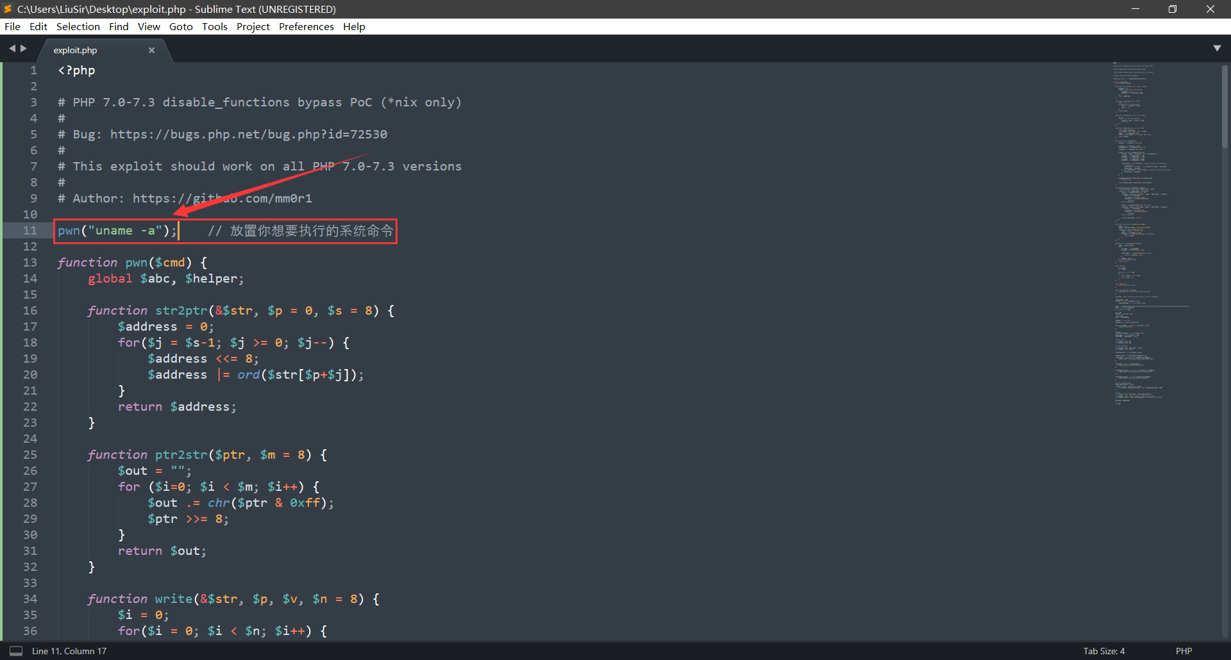The image size is (1231, 660).
Task: Click the side bar toggle status icon
Action: [16, 651]
